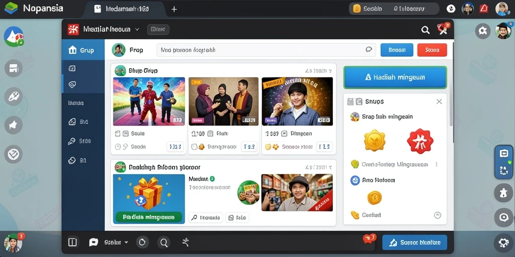Image resolution: width=515 pixels, height=257 pixels.
Task: Open the dropdown arrow in the bottom bar
Action: point(126,242)
